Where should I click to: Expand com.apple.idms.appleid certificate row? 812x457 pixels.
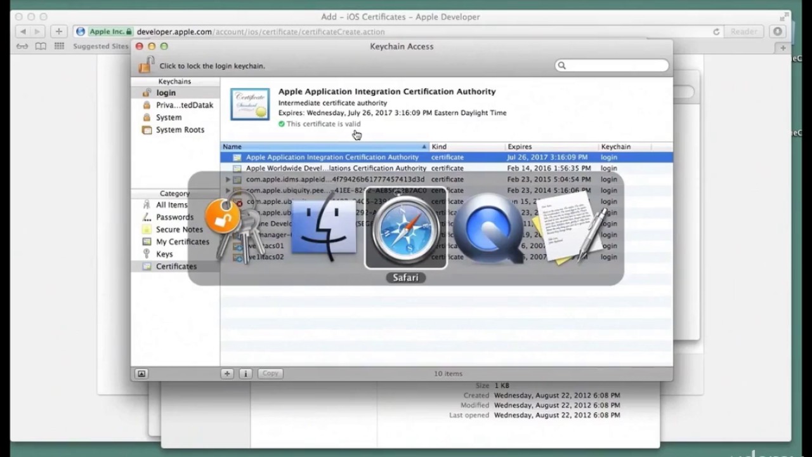click(x=228, y=180)
